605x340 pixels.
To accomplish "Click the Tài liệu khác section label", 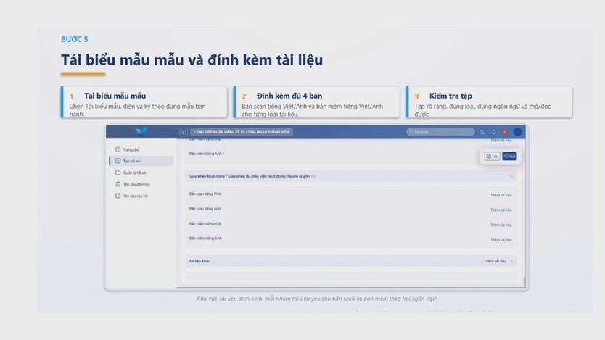I will pyautogui.click(x=199, y=261).
